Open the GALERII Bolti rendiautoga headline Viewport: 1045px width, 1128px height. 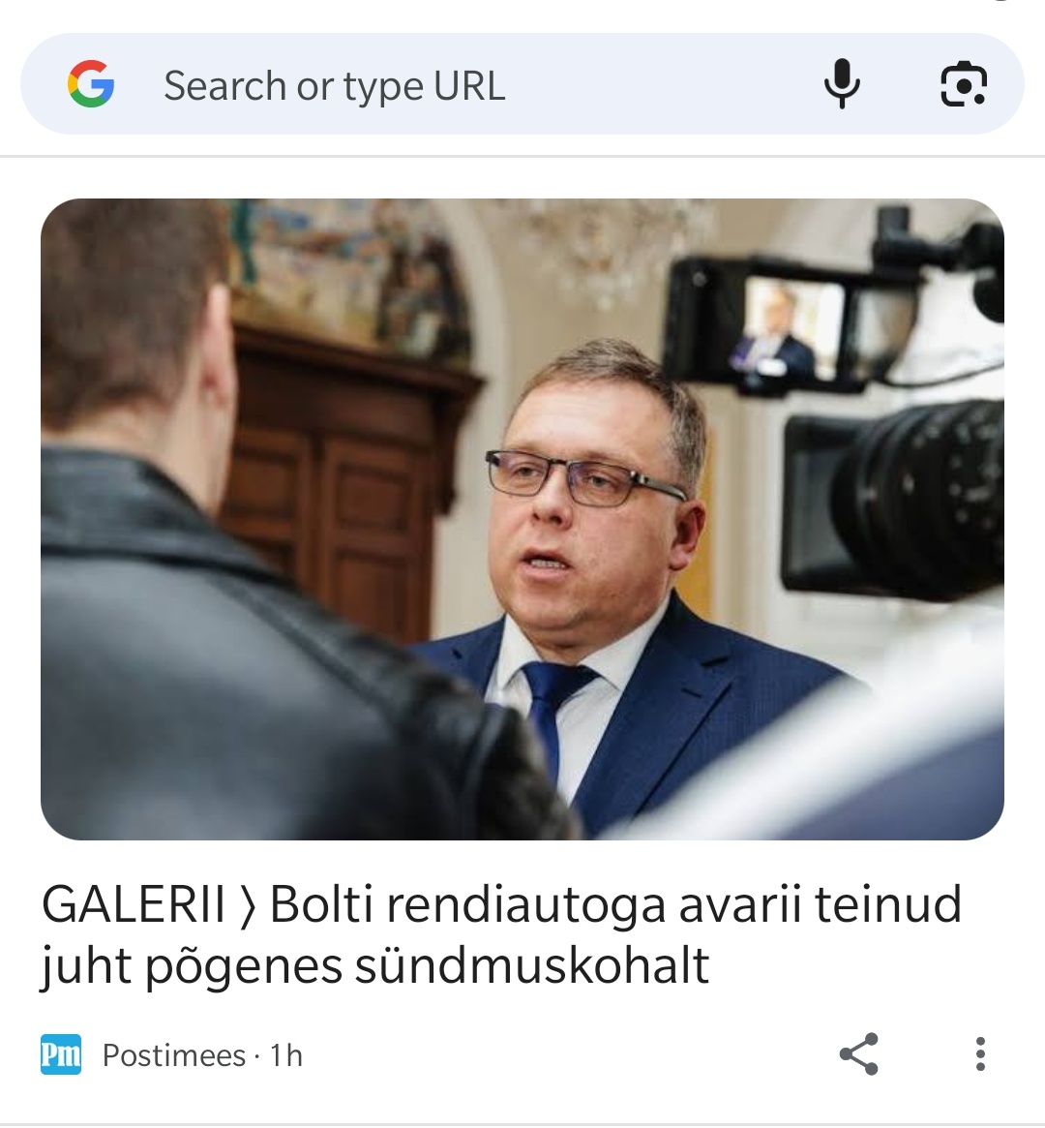click(501, 934)
